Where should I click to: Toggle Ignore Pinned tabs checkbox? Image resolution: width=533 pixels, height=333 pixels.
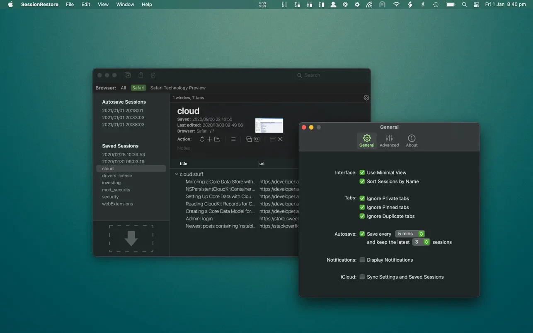coord(362,207)
